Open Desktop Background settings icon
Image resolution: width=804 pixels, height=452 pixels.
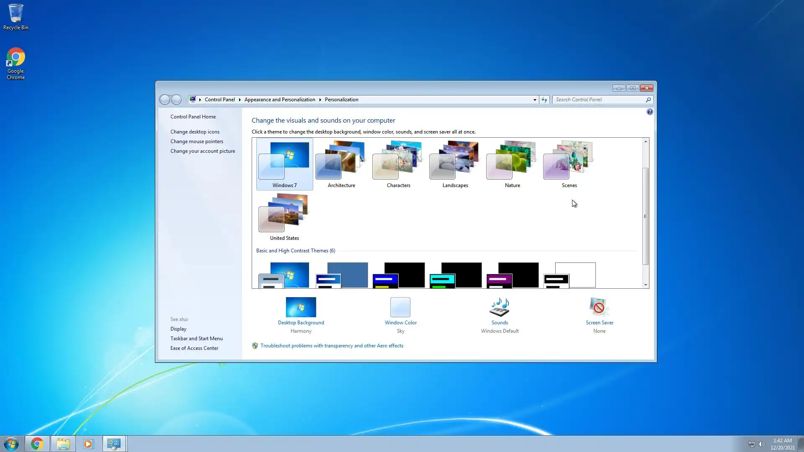(301, 307)
